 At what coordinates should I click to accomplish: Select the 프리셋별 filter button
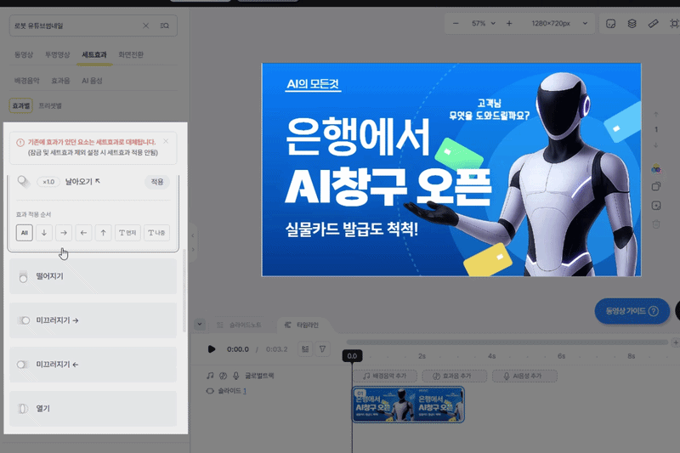(x=50, y=105)
